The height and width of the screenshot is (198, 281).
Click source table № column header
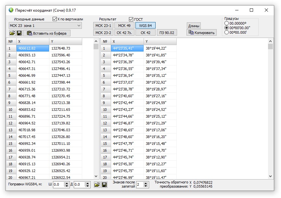(11, 41)
